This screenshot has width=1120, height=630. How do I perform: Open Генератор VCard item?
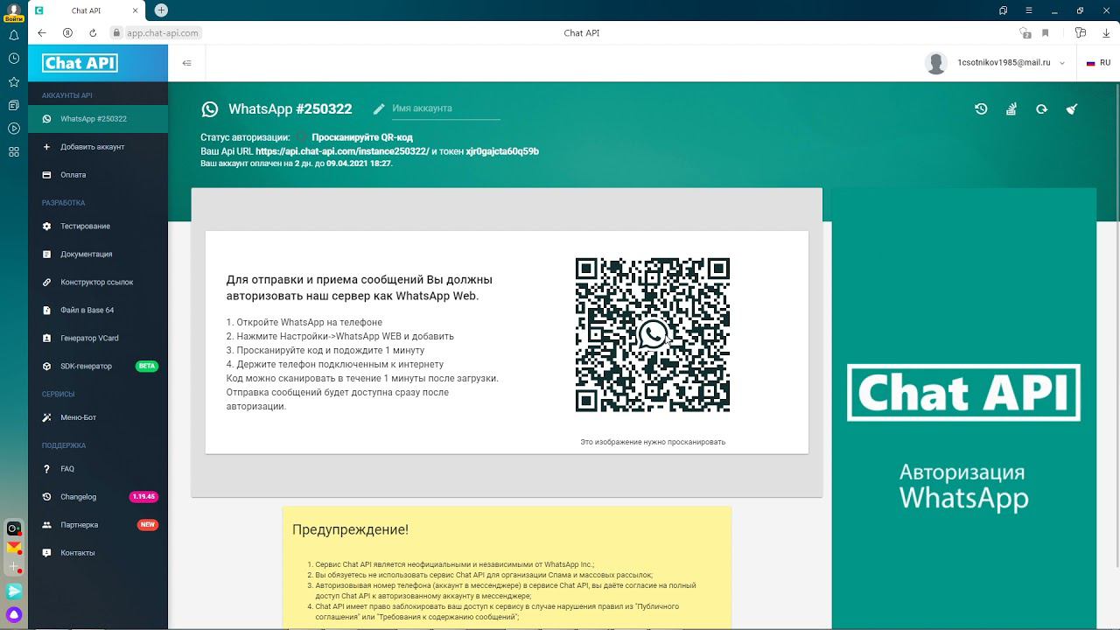[x=98, y=339]
